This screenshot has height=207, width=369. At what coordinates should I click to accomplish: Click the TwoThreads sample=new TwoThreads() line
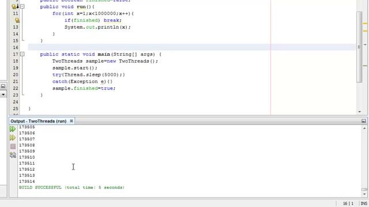(x=105, y=61)
